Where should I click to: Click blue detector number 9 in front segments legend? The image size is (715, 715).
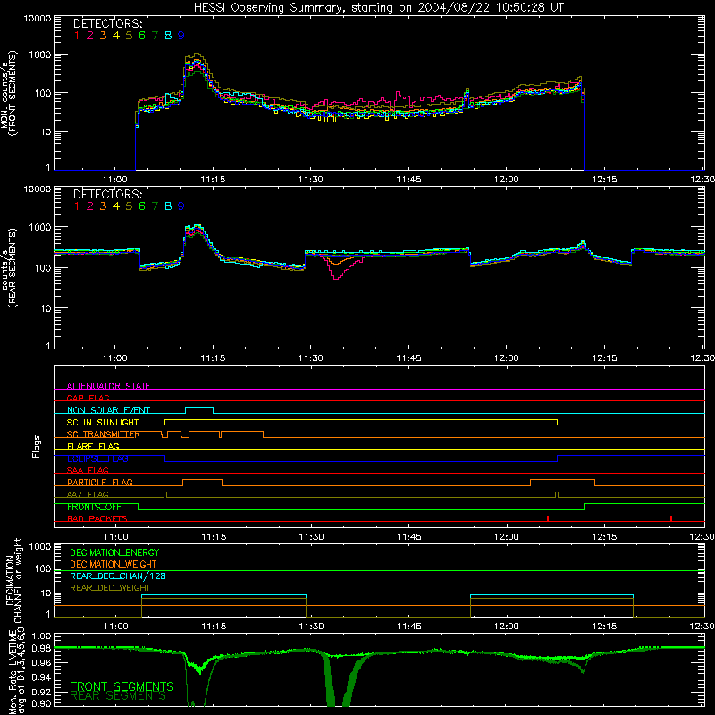(x=181, y=36)
